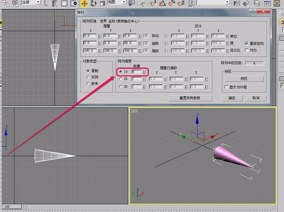
Task: Toggle the Angle Snap icon
Action: [162, 4]
